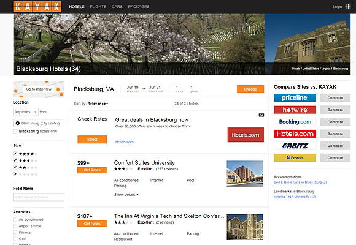
Task: Open Go to map view
Action: click(x=39, y=89)
